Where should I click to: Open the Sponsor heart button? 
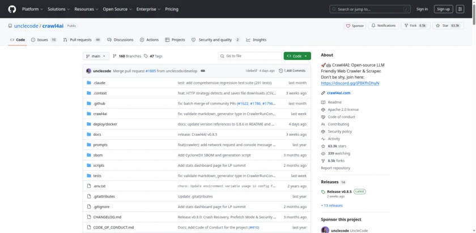pyautogui.click(x=355, y=25)
